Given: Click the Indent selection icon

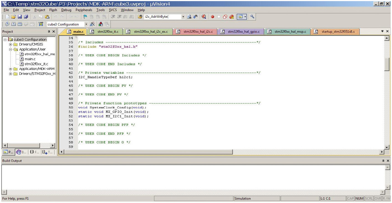Looking at the screenshot, I should pyautogui.click(x=113, y=17).
